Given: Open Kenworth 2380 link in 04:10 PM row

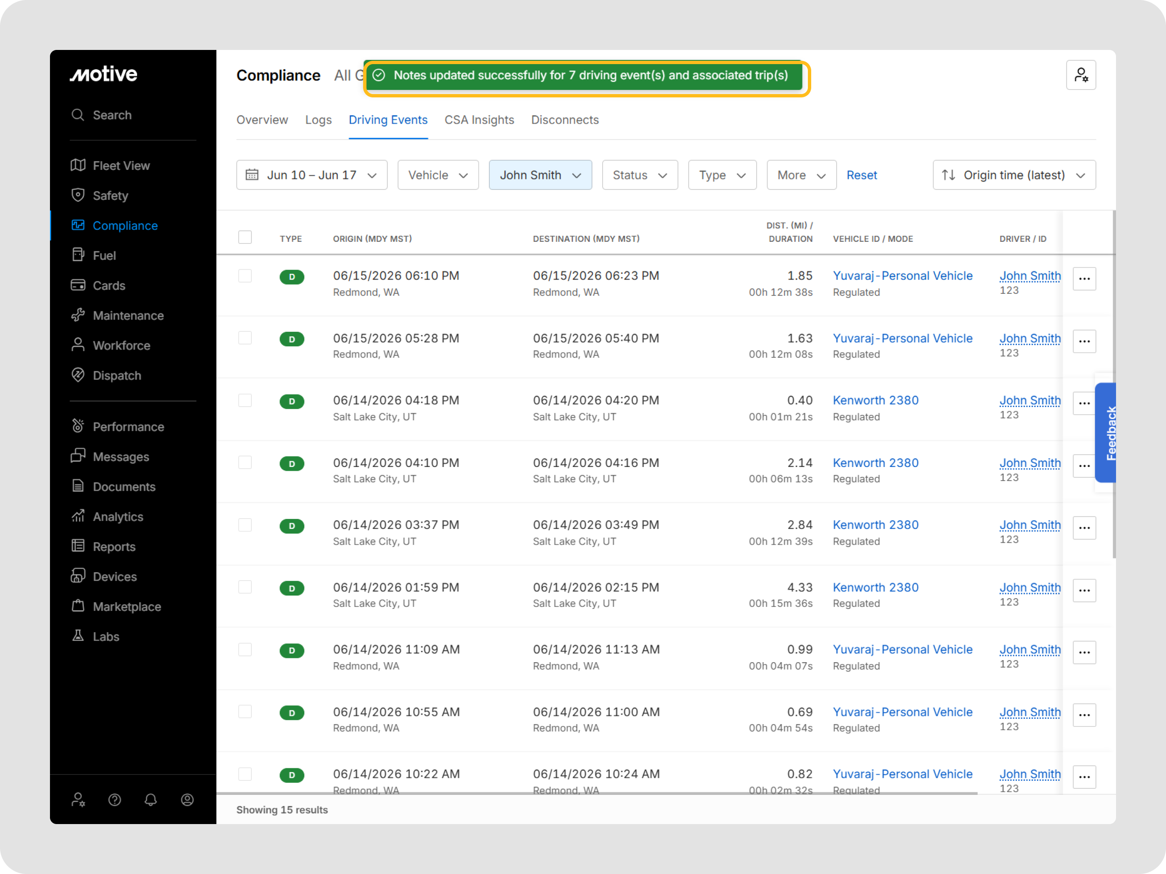Looking at the screenshot, I should [x=876, y=462].
